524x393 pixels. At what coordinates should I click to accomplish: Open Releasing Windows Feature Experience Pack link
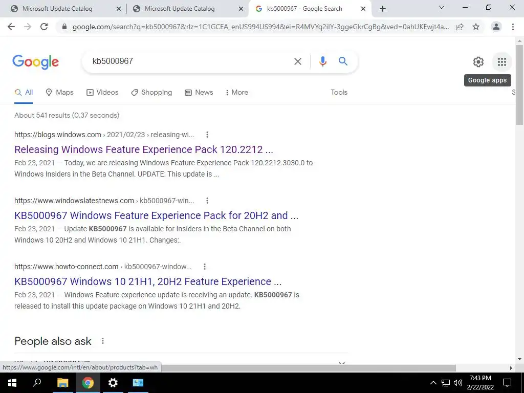pos(144,149)
